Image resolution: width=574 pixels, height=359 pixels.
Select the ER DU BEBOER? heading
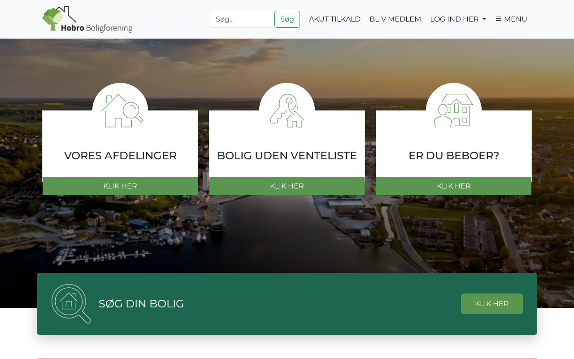454,156
